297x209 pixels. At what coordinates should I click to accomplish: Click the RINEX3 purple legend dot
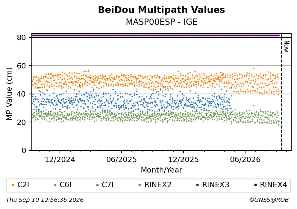coord(198,185)
